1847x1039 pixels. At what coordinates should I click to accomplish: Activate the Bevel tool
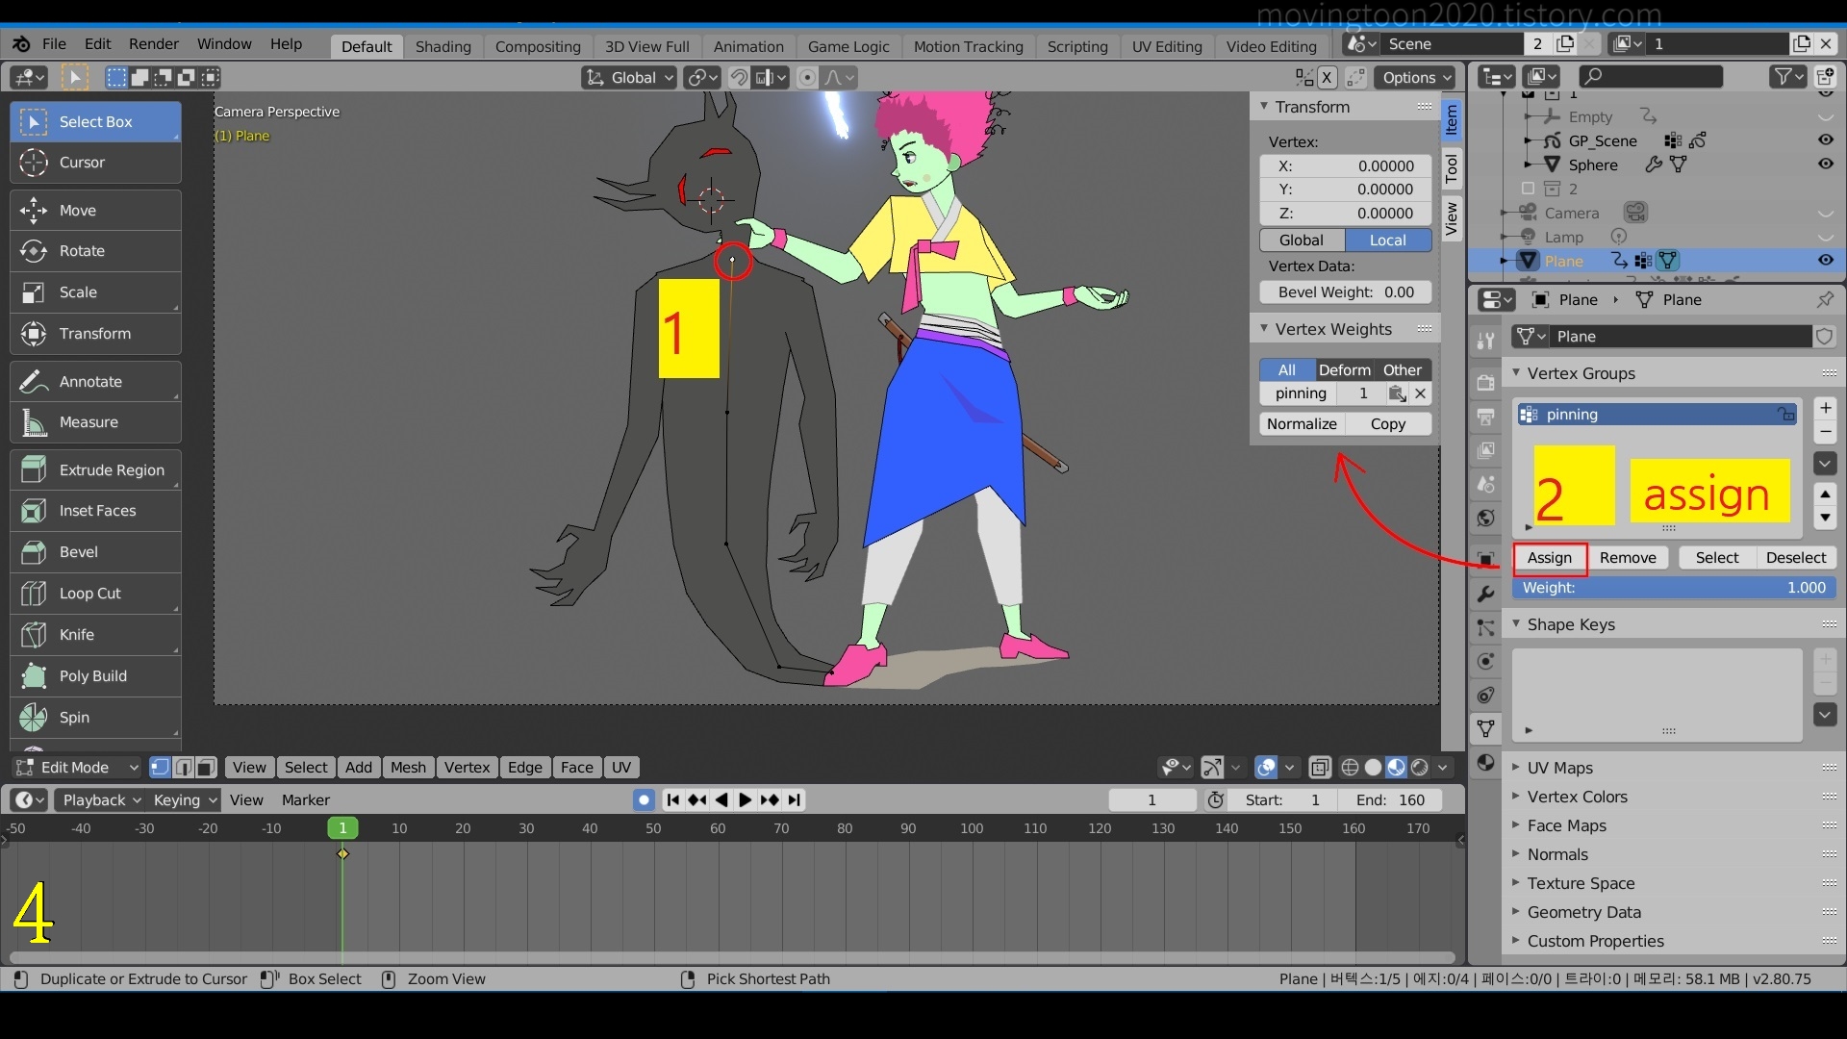[95, 552]
